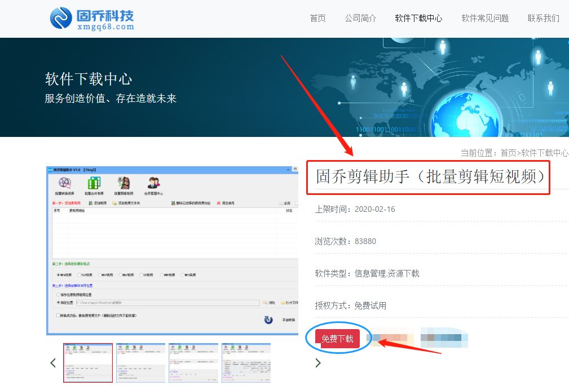The height and width of the screenshot is (386, 569).
Task: Click the add-video-folder icon in the preview
Action: point(114,203)
